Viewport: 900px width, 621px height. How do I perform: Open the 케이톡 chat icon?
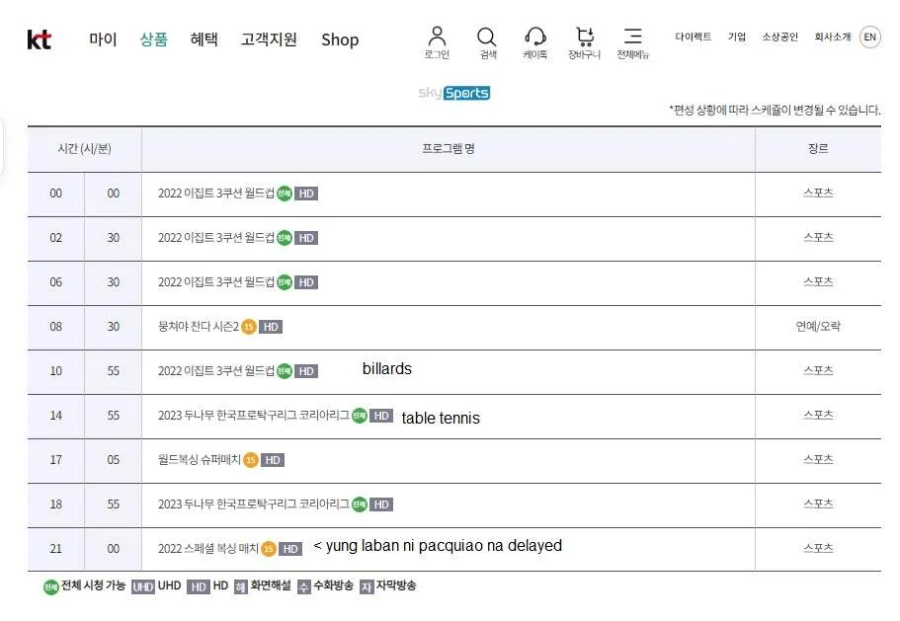point(534,42)
